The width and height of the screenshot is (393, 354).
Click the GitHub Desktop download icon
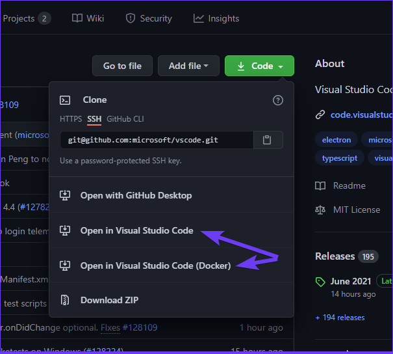[x=65, y=195]
